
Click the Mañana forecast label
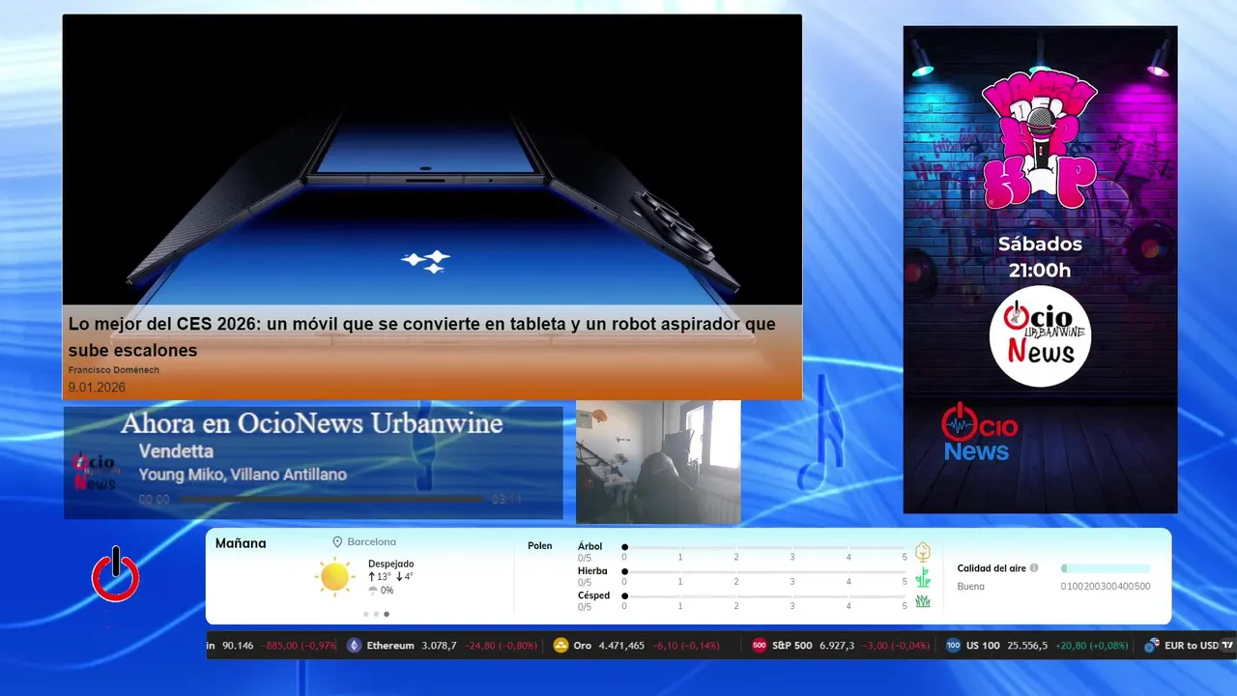[241, 543]
